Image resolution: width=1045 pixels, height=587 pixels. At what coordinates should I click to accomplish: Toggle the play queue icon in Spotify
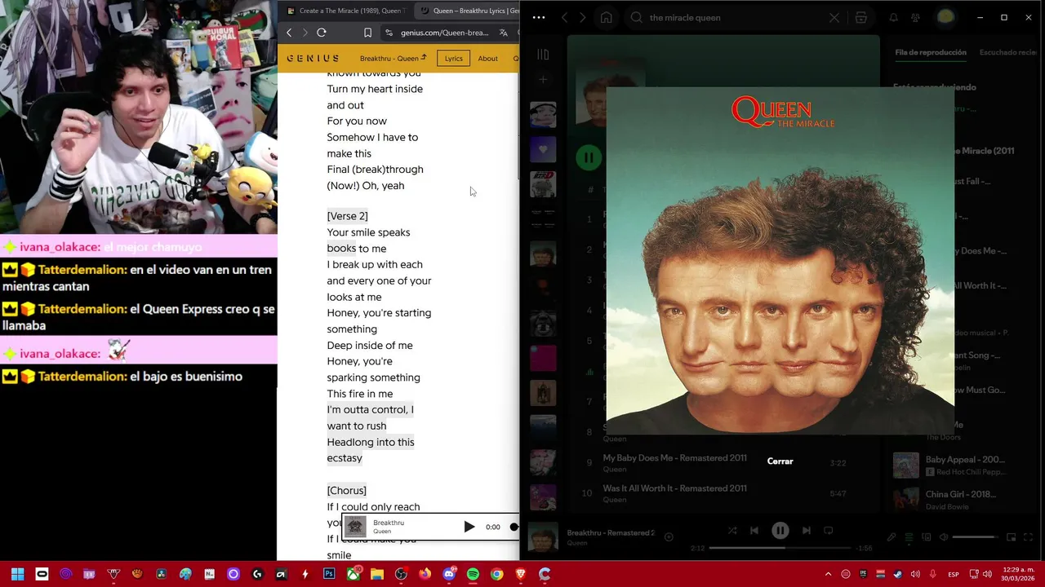909,537
